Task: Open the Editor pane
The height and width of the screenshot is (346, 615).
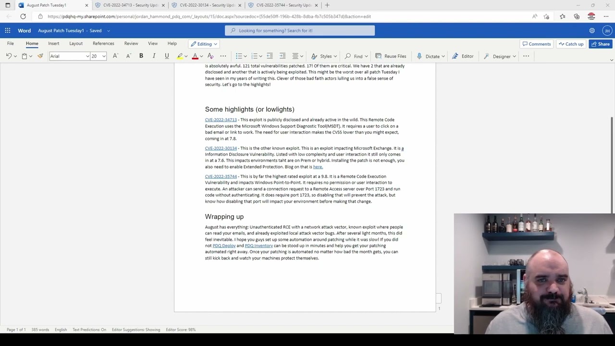Action: click(x=463, y=56)
